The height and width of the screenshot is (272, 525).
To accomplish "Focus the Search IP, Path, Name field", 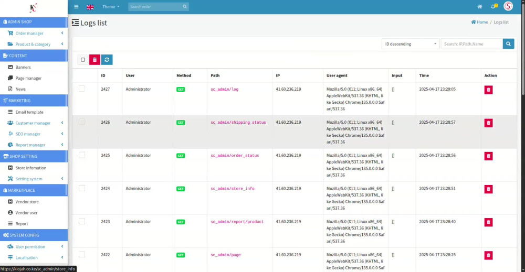I will (472, 44).
